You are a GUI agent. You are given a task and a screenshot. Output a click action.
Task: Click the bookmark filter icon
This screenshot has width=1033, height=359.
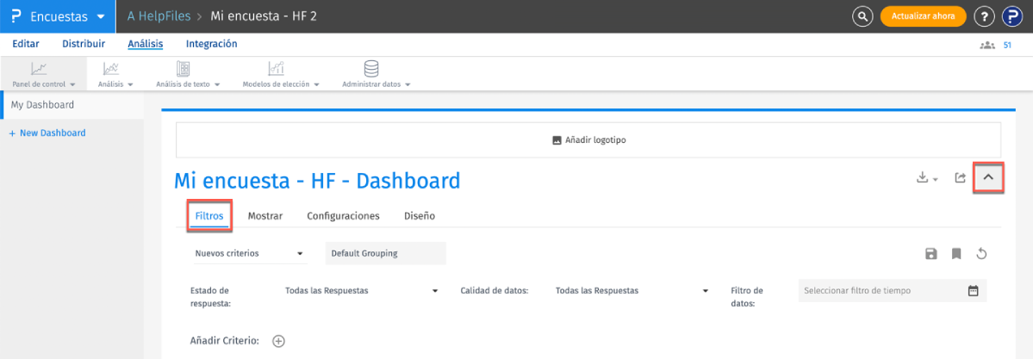956,254
